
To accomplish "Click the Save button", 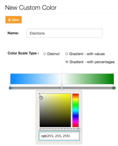I will [13, 20].
